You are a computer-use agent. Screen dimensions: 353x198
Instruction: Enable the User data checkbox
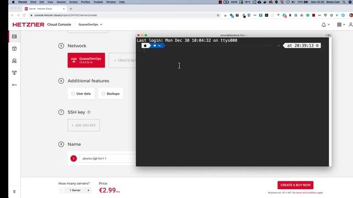coord(73,94)
